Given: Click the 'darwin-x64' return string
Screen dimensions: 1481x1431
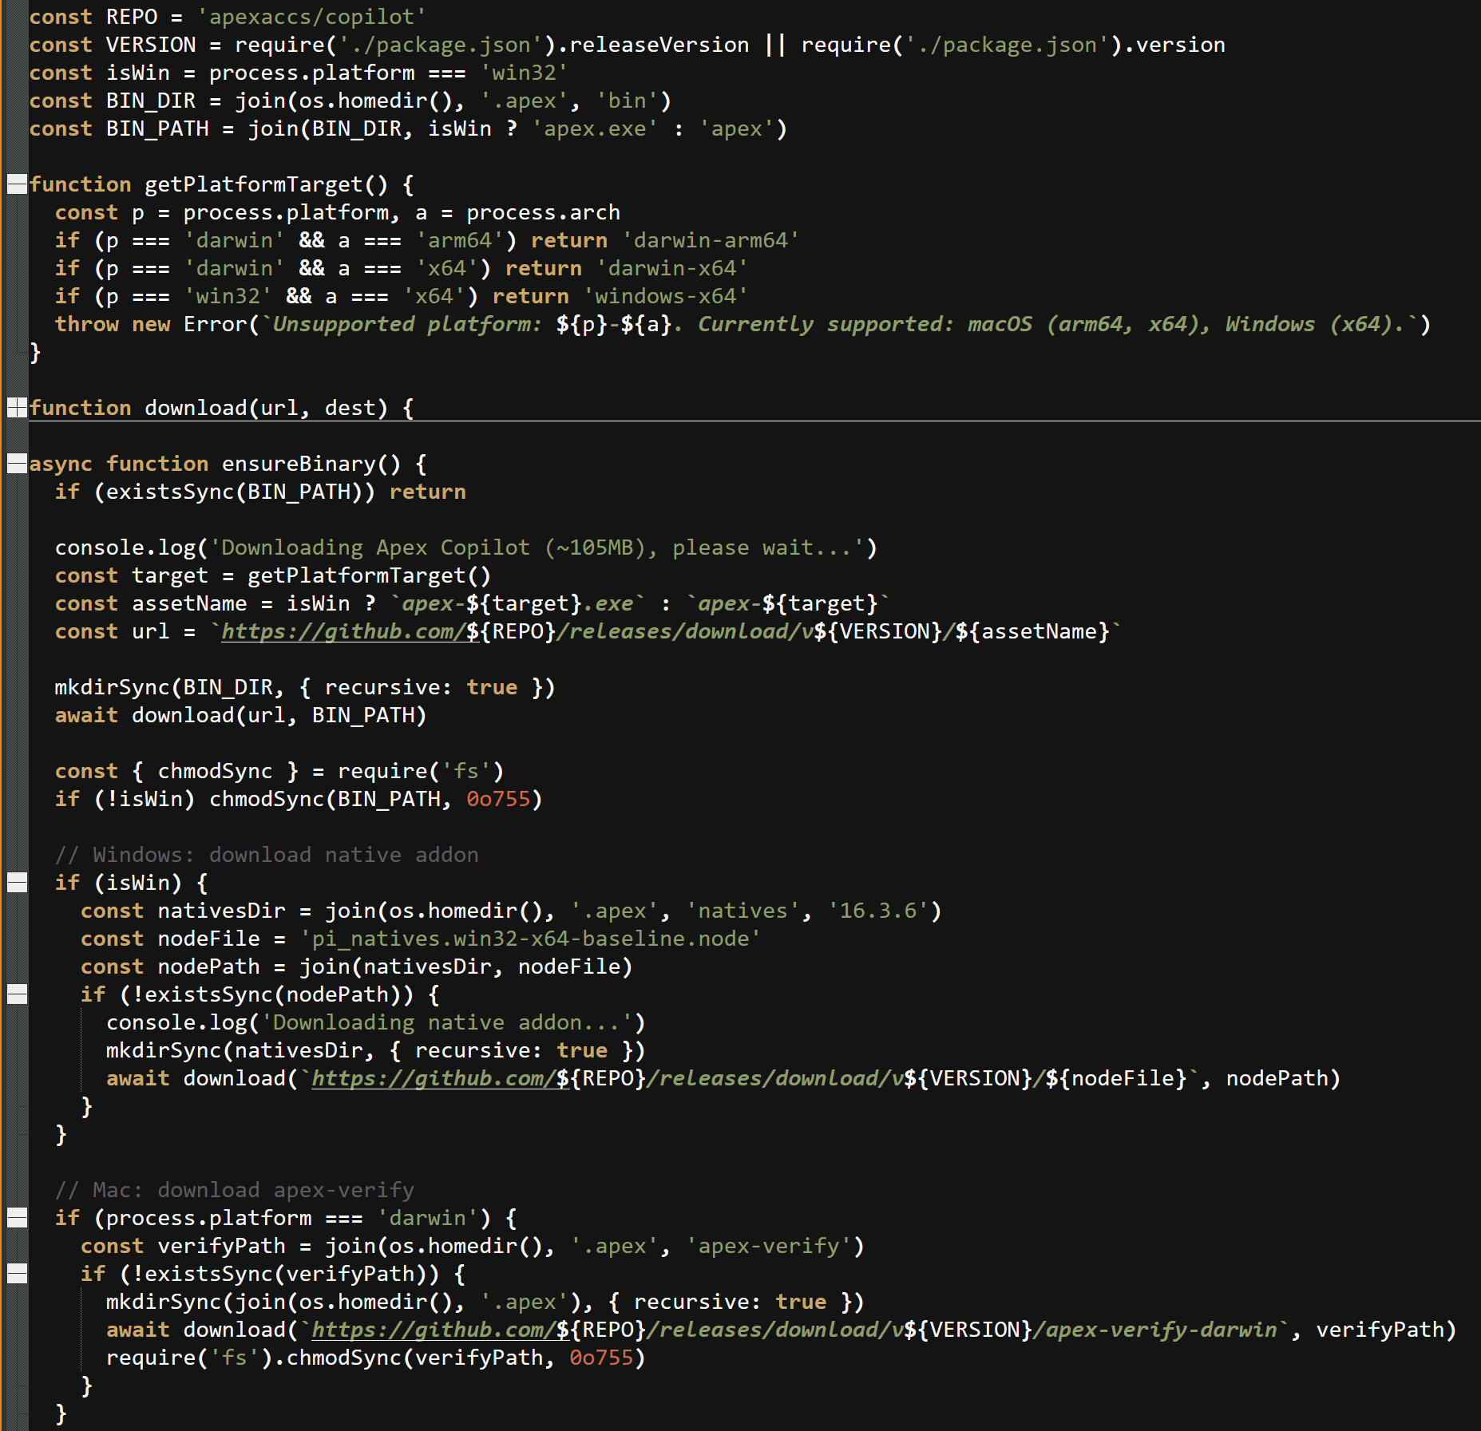Looking at the screenshot, I should click(x=672, y=268).
